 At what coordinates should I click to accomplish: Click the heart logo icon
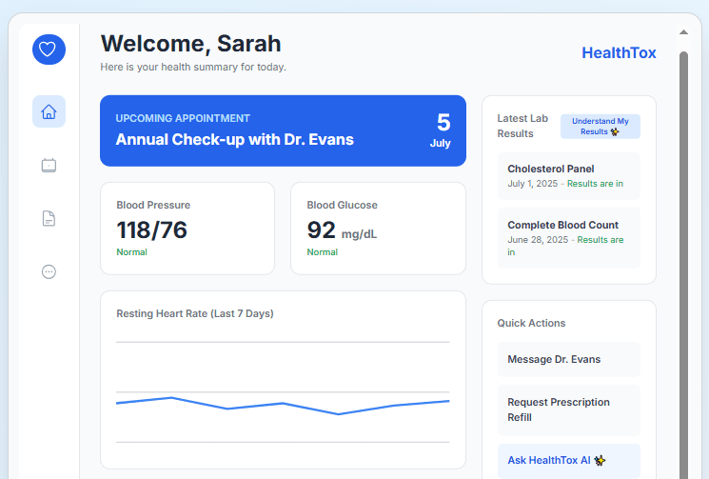[x=49, y=50]
